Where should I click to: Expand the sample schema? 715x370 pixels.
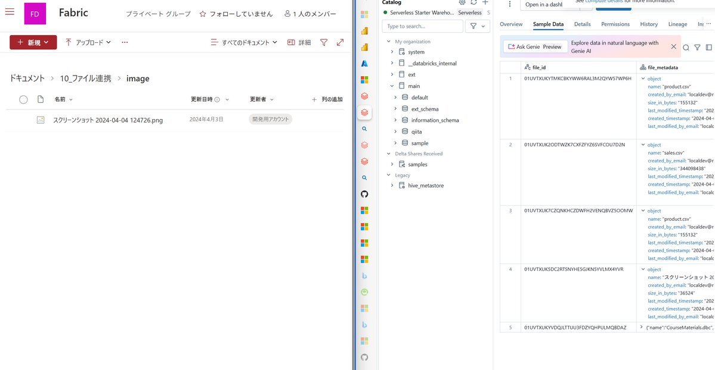(395, 143)
